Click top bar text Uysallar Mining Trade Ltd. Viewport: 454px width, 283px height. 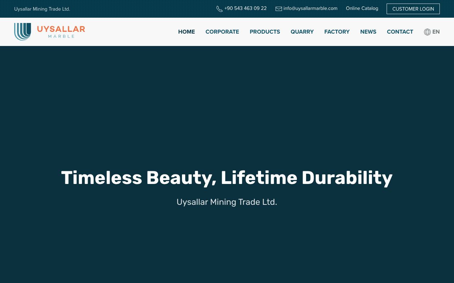pos(42,9)
